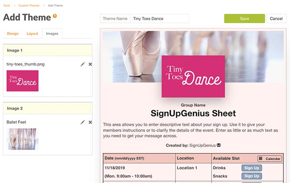290x183 pixels.
Task: Open the help icon beside Add Theme
Action: tap(55, 16)
